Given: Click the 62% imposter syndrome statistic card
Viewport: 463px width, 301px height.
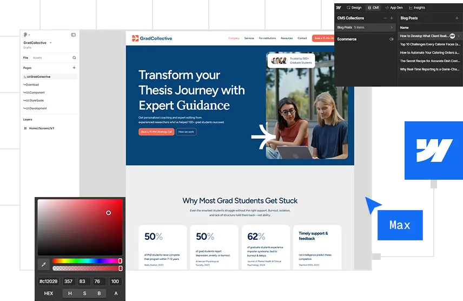Looking at the screenshot, I should tap(266, 247).
